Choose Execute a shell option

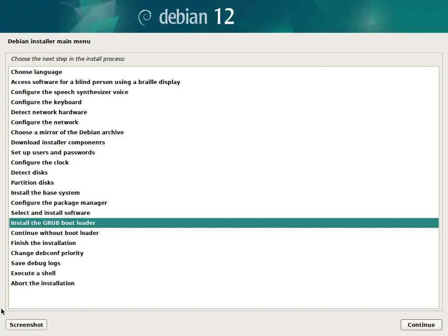coord(224,273)
